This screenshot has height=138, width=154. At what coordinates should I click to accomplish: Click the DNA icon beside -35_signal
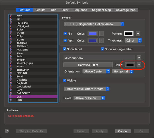pyautogui.click(x=11, y=26)
